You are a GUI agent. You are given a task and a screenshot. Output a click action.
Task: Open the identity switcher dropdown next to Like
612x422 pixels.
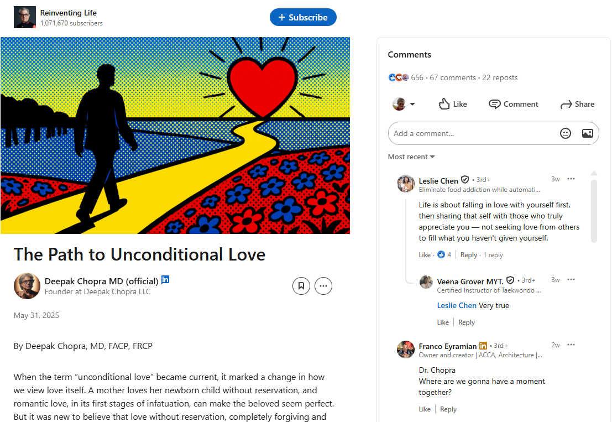(404, 104)
